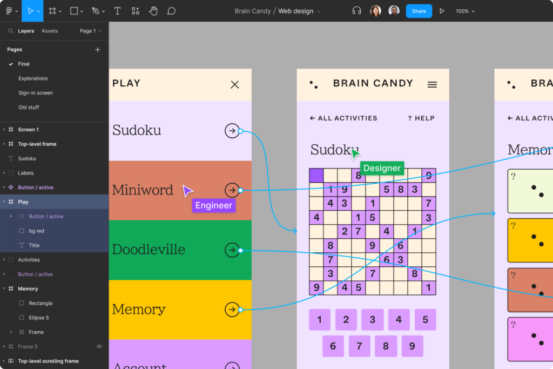Image resolution: width=553 pixels, height=369 pixels.
Task: Add a new page with plus icon
Action: coord(98,50)
